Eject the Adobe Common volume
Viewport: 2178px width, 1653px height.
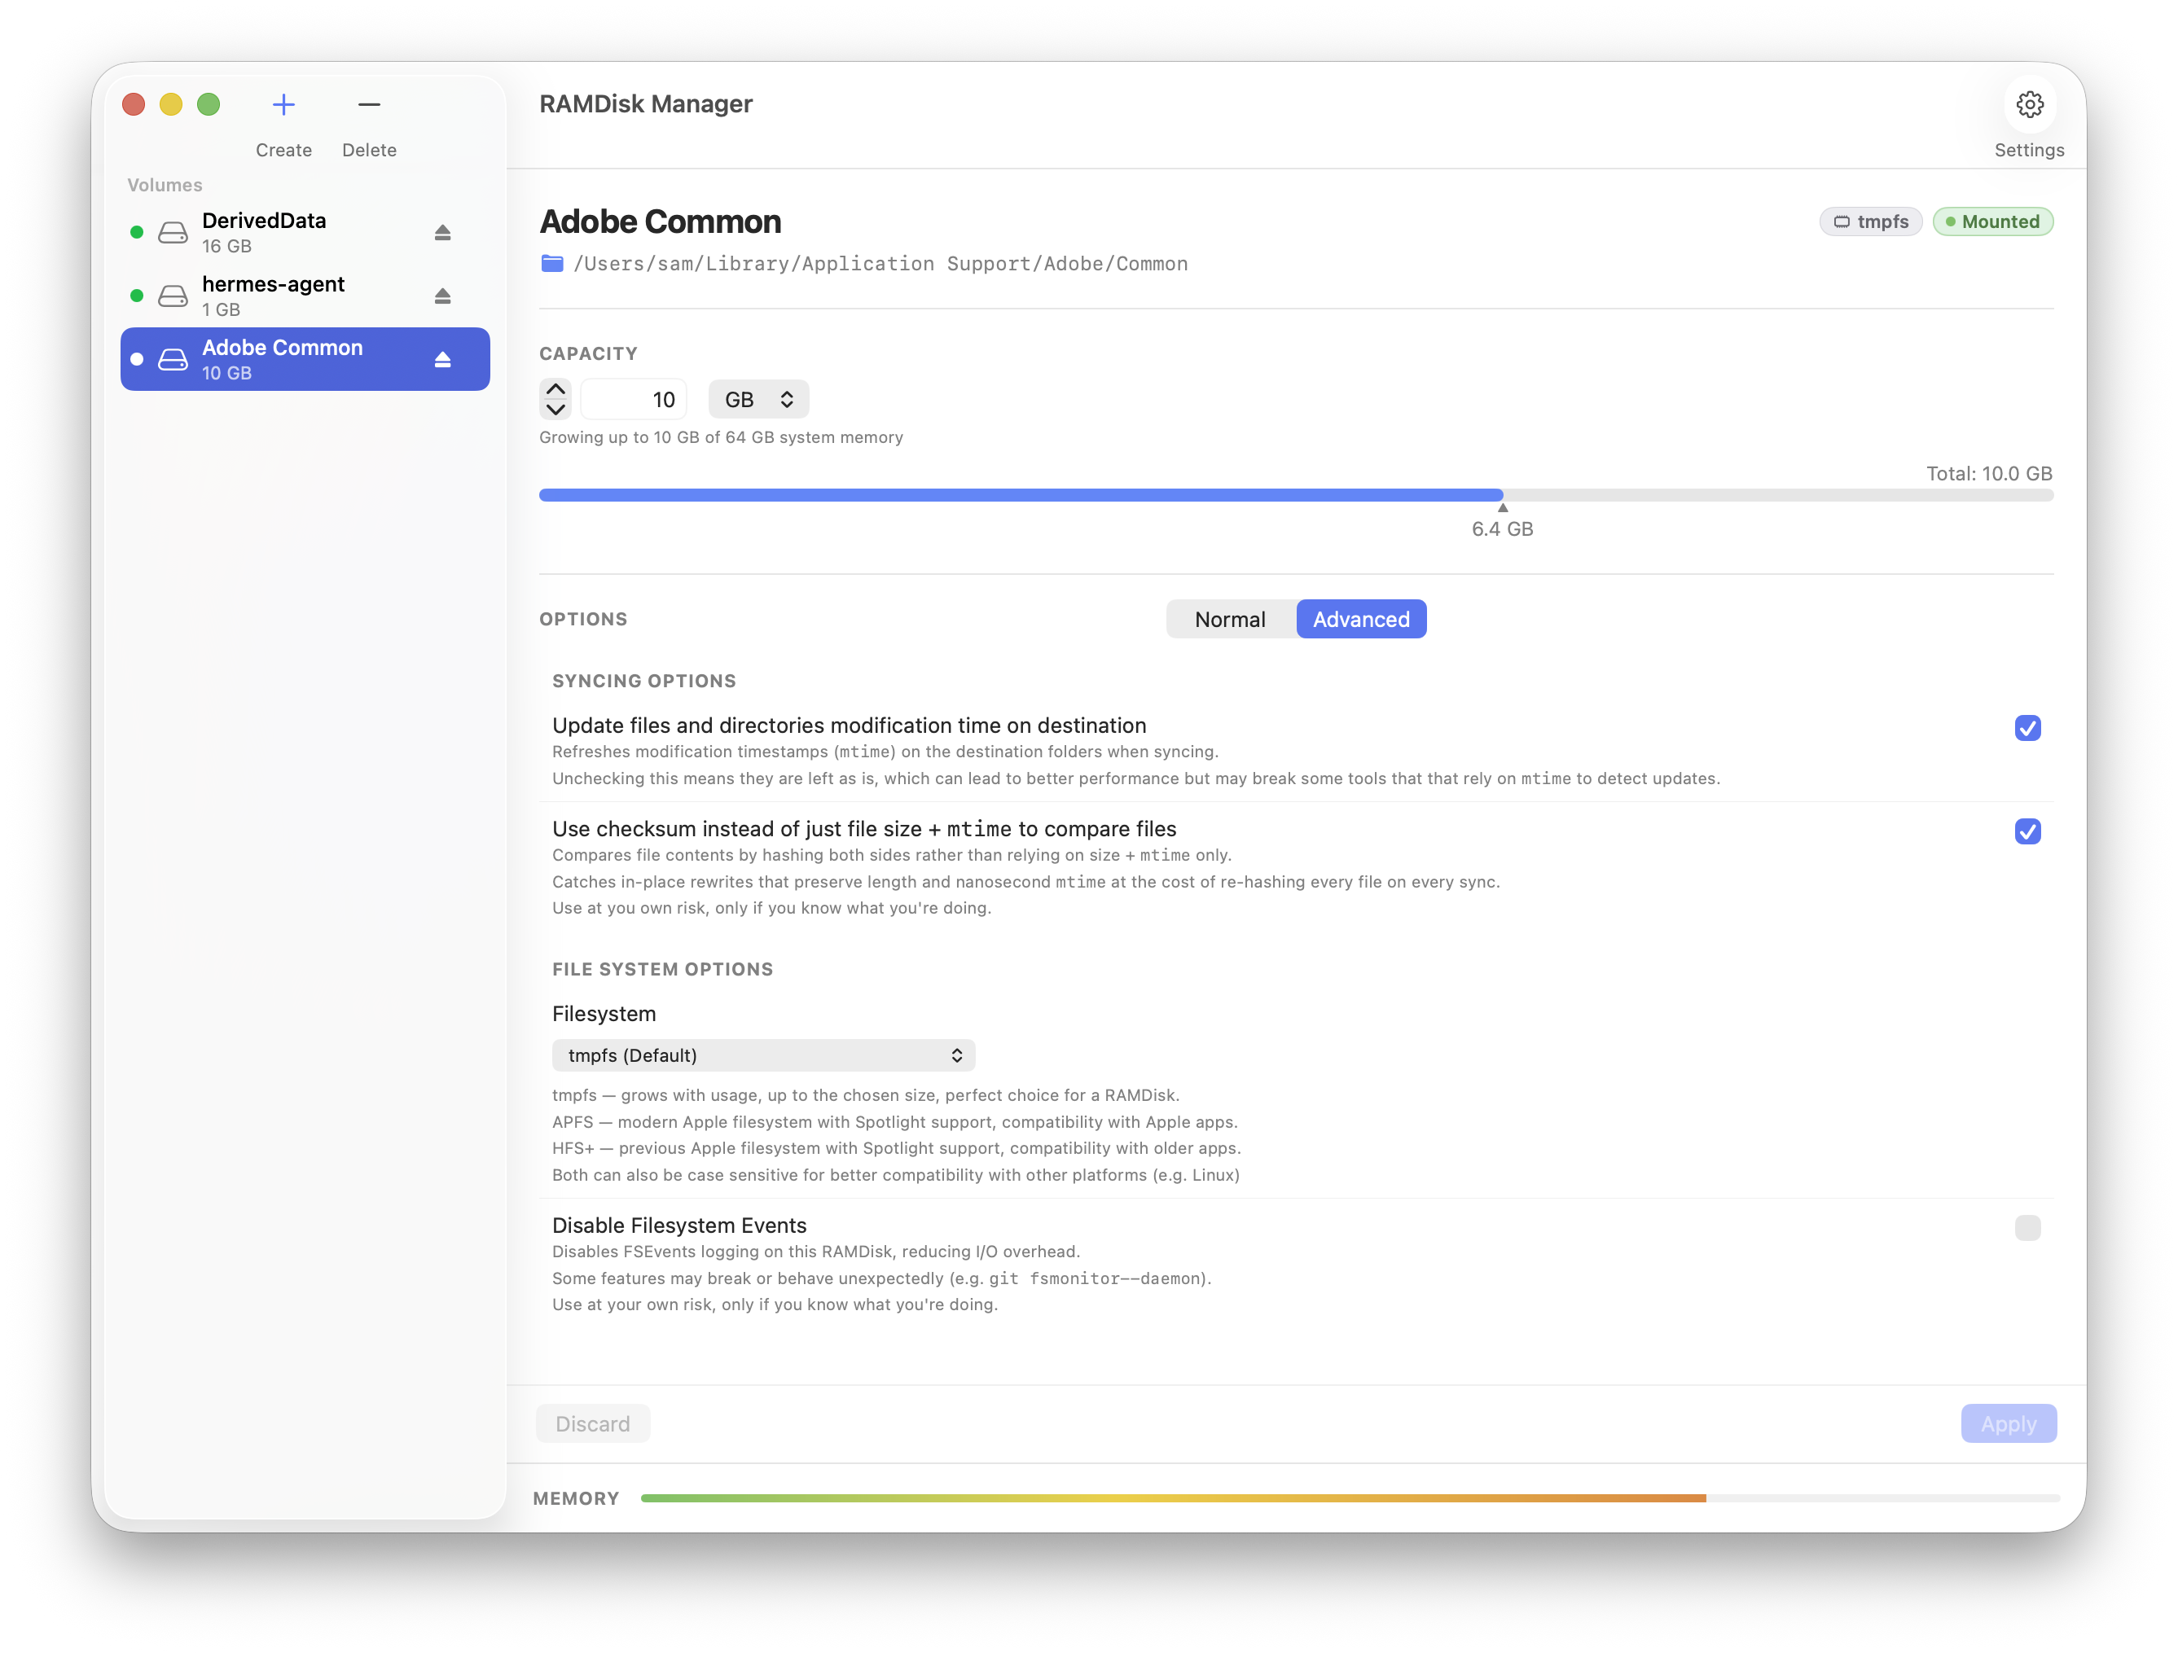point(443,359)
